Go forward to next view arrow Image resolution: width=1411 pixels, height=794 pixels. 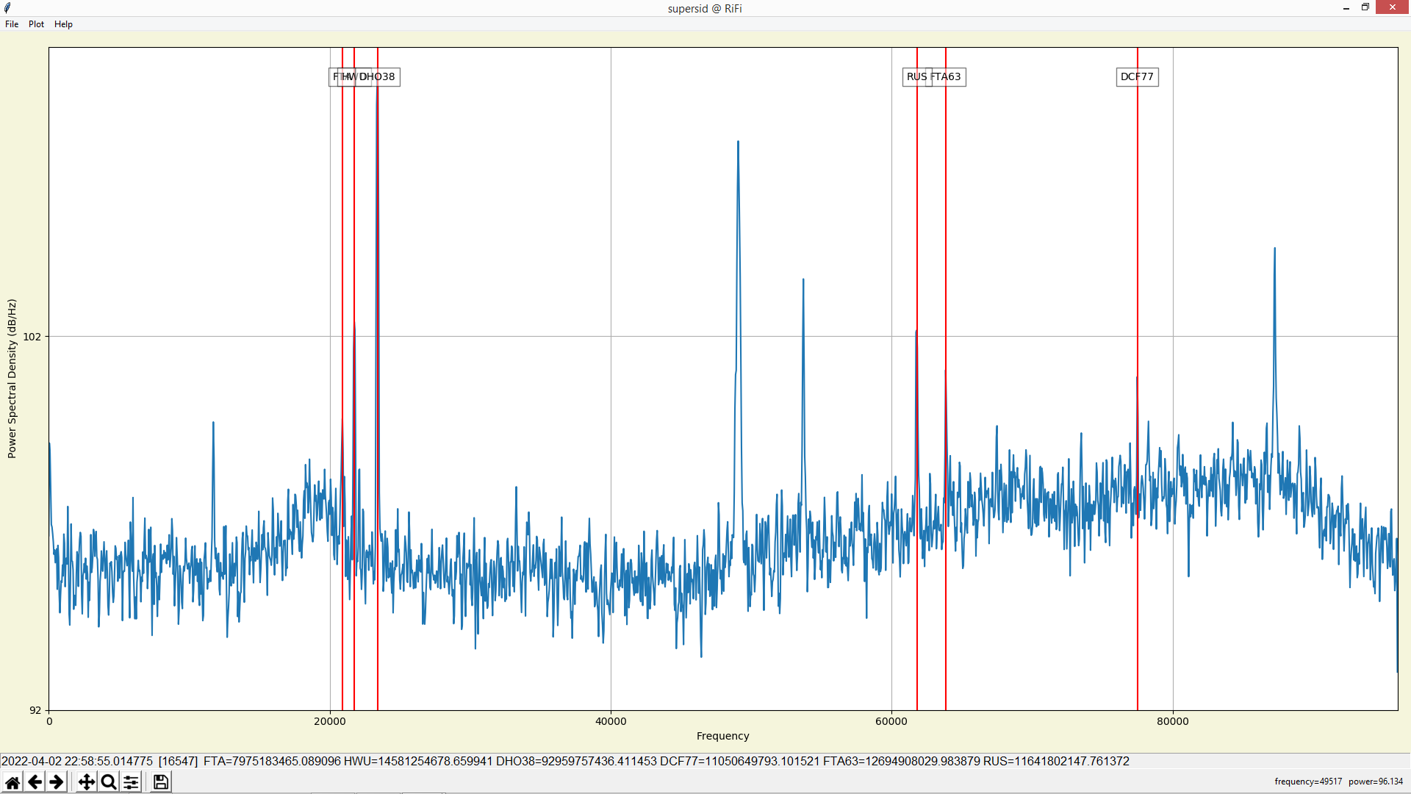57,782
